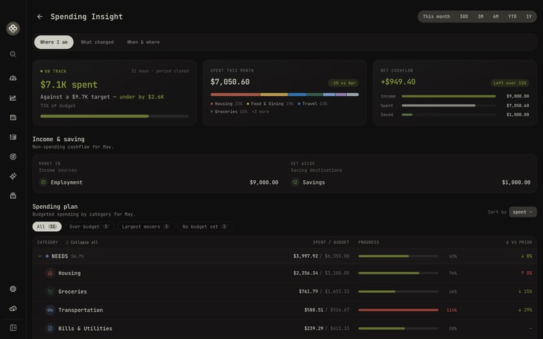Screen dimensions: 543x339
Task: Select the 3M time range
Action: (x=481, y=16)
